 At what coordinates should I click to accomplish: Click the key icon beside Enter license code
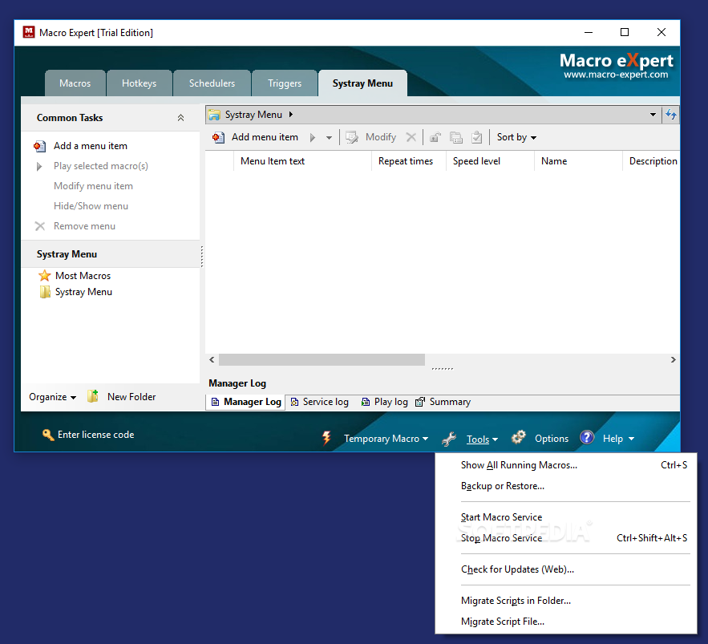48,435
